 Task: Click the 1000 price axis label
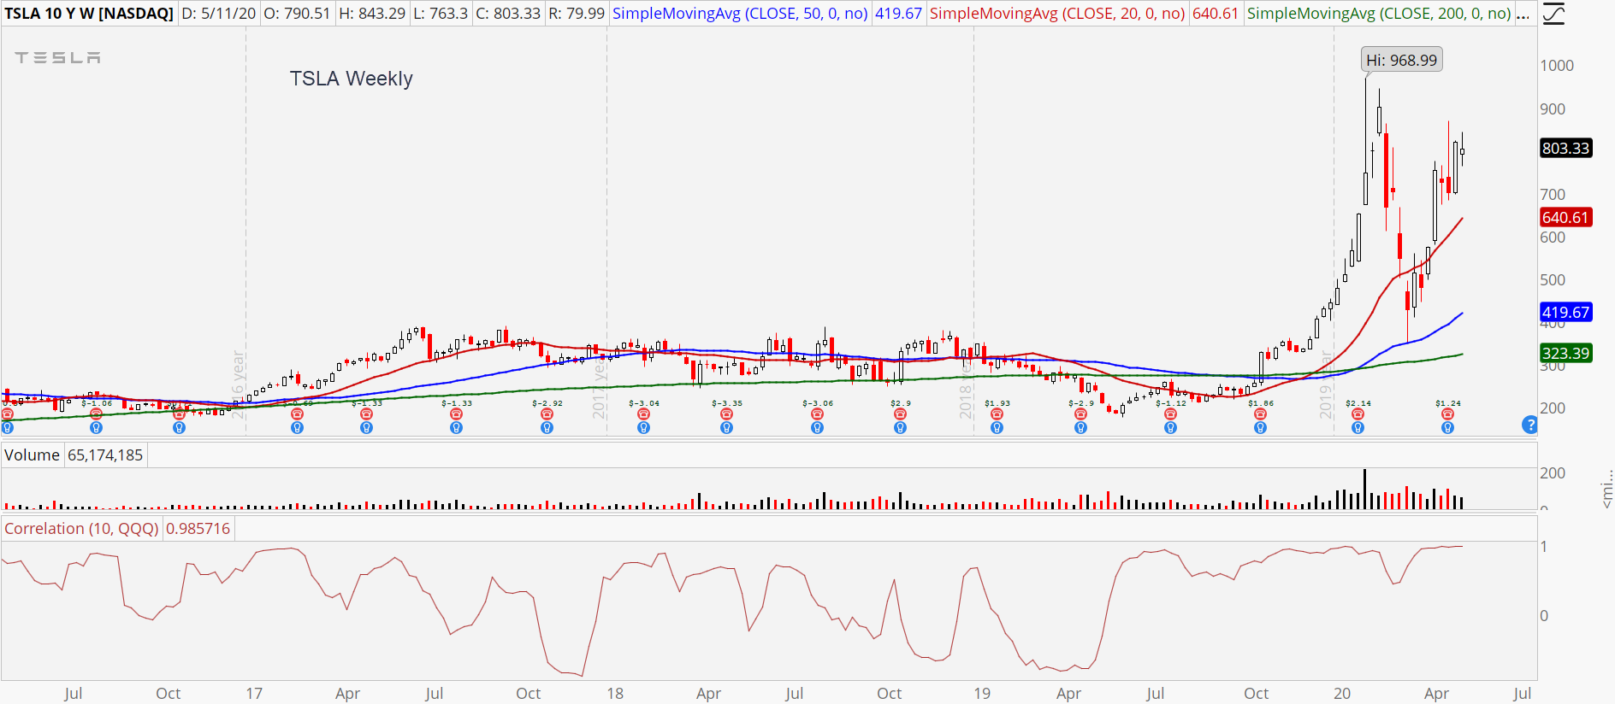[x=1557, y=66]
